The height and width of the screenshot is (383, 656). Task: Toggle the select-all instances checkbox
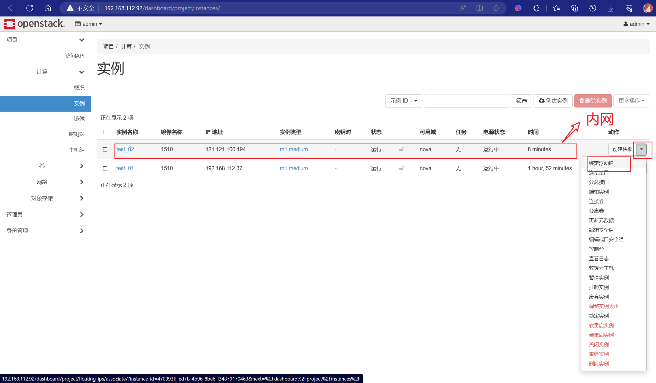click(x=105, y=132)
